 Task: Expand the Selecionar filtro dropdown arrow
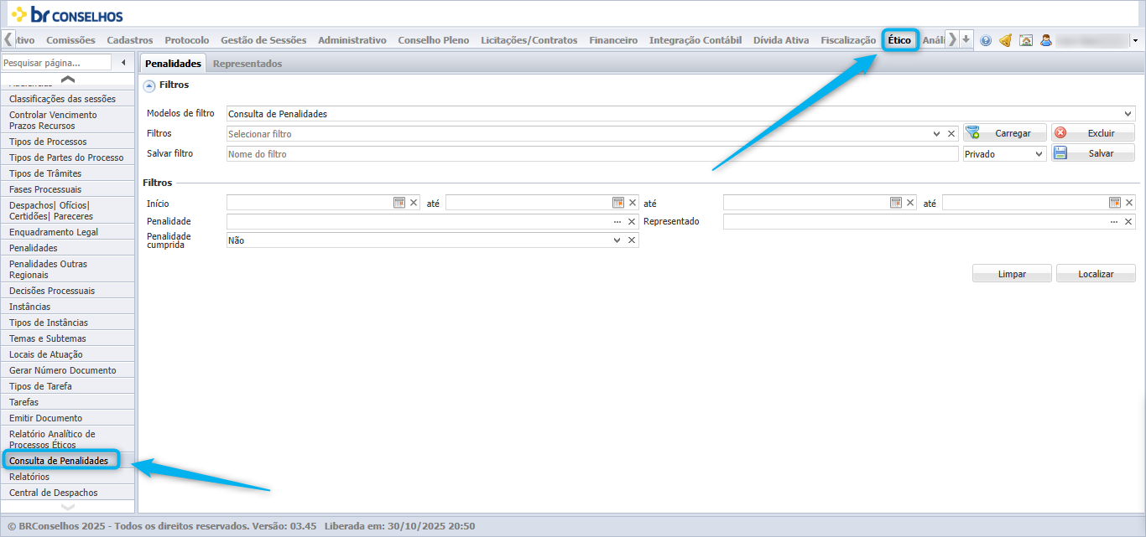[936, 133]
